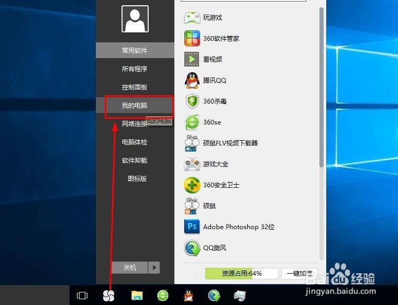Open QQ旋风 download icon in list
This screenshot has width=398, height=305.
pyautogui.click(x=192, y=247)
